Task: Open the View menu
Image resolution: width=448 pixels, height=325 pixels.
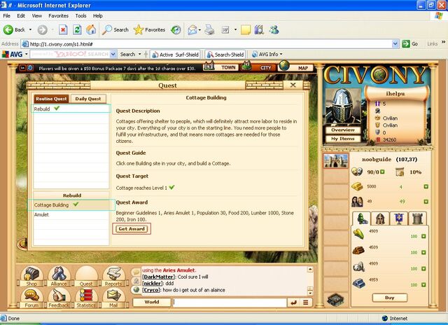Action: [36, 15]
